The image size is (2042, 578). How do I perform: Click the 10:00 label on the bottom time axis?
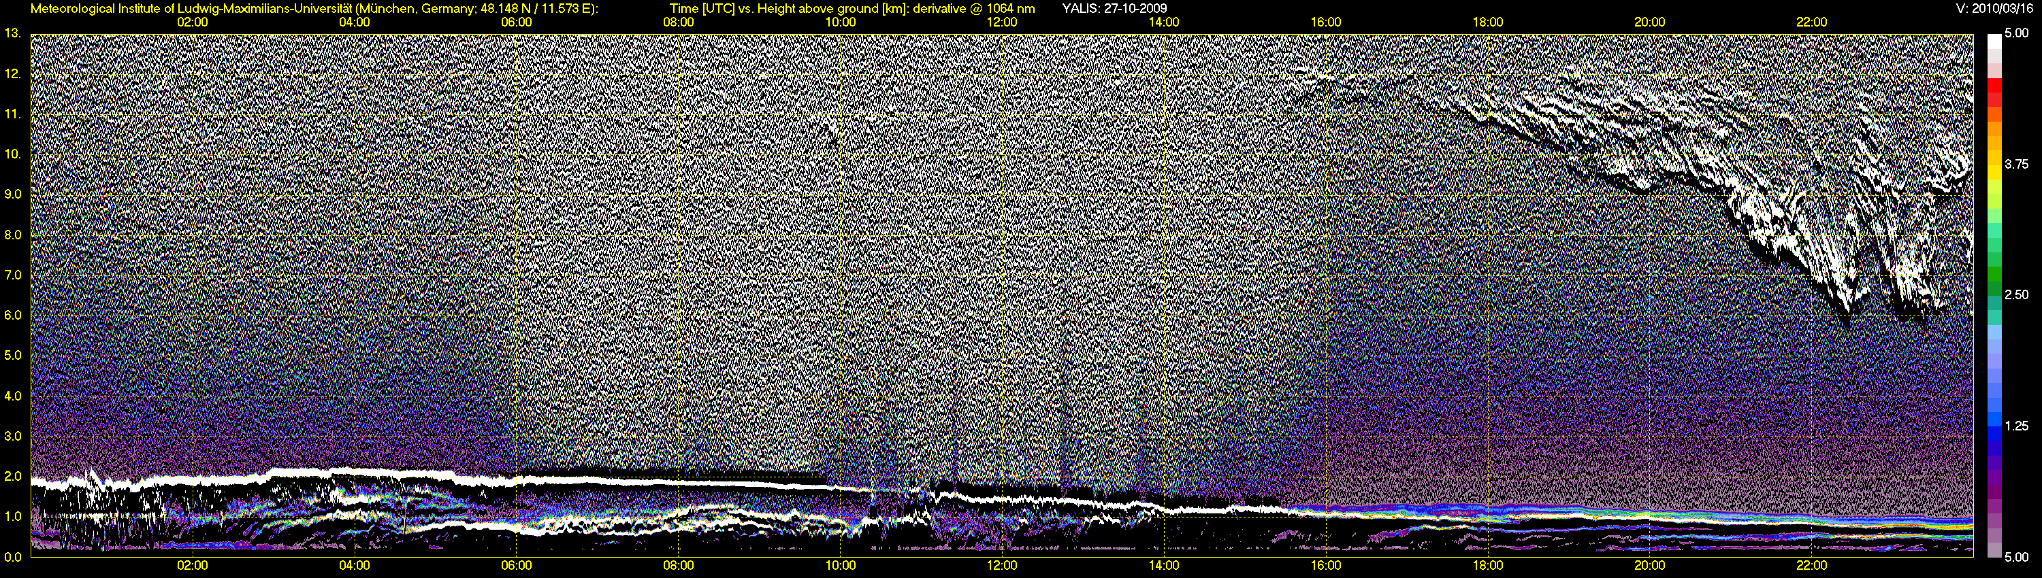[x=840, y=565]
